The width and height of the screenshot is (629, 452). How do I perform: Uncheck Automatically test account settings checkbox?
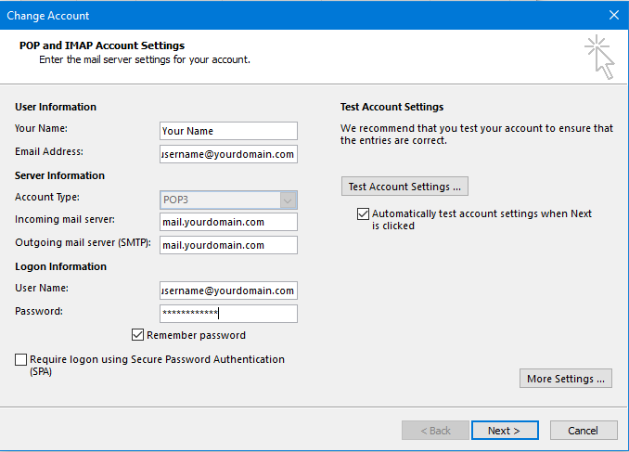(x=363, y=213)
